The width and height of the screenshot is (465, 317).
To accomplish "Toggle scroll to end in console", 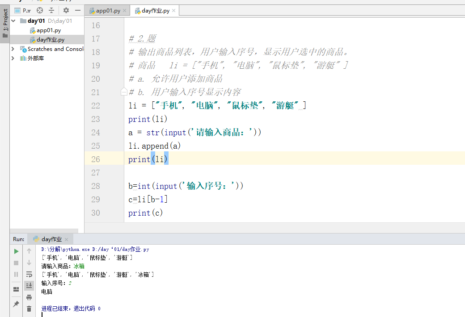I will tap(29, 286).
